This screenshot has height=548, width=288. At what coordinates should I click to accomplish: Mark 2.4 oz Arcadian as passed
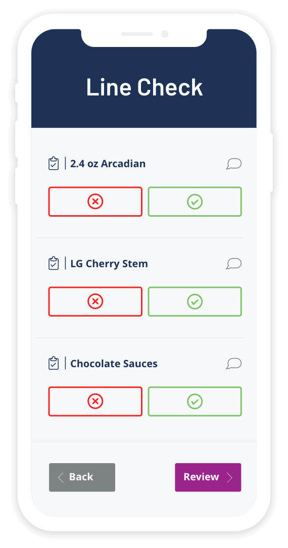pos(195,202)
